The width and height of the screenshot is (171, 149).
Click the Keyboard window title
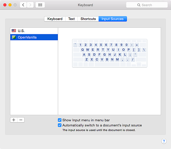(x=85, y=5)
